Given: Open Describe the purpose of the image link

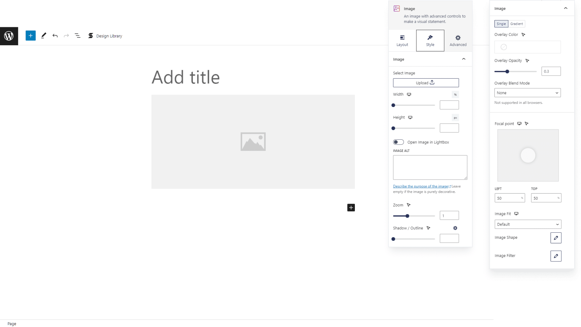Looking at the screenshot, I should [x=421, y=186].
